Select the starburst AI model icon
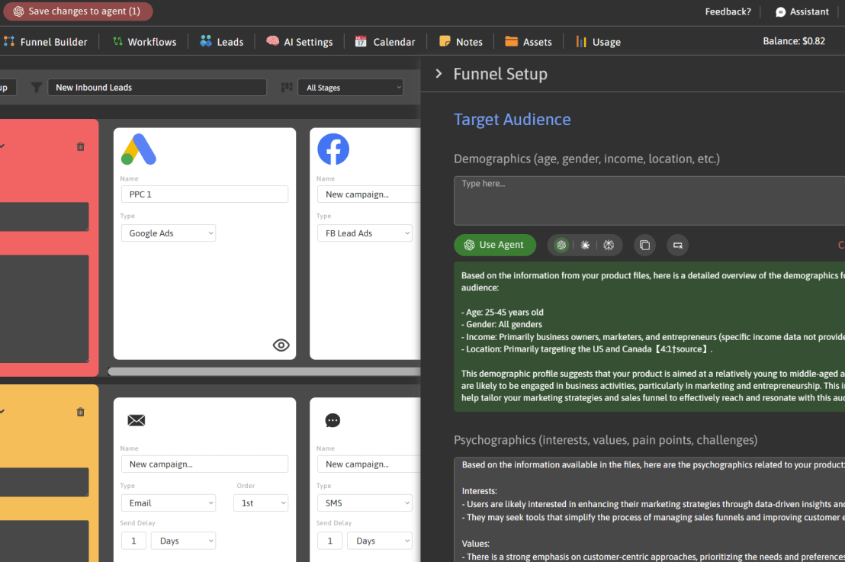The width and height of the screenshot is (845, 562). coord(585,245)
